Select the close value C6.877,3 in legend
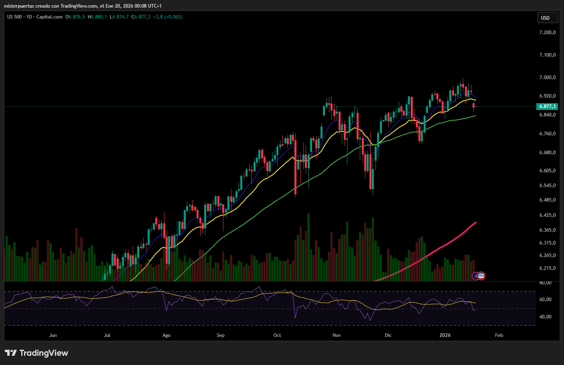Screen dimensions: 564x365 141,17
